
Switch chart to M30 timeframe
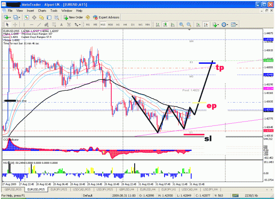110,25
